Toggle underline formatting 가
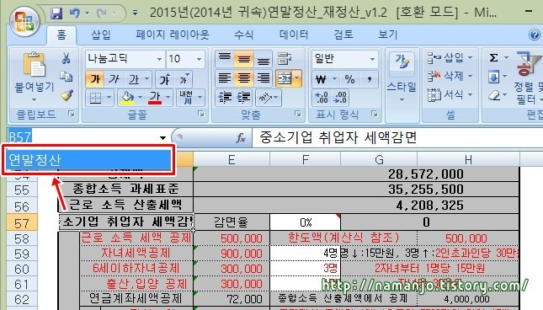 tap(134, 80)
